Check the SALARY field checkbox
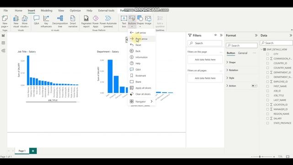293x165 pixels. (x=267, y=118)
